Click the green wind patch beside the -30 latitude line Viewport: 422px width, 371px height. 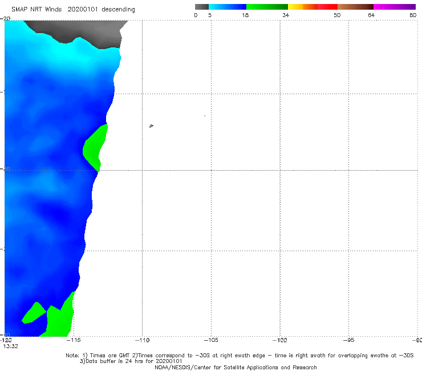94,148
